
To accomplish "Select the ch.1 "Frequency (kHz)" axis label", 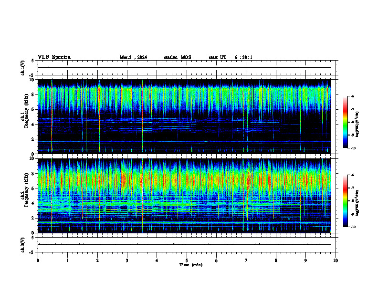I will click(x=26, y=110).
